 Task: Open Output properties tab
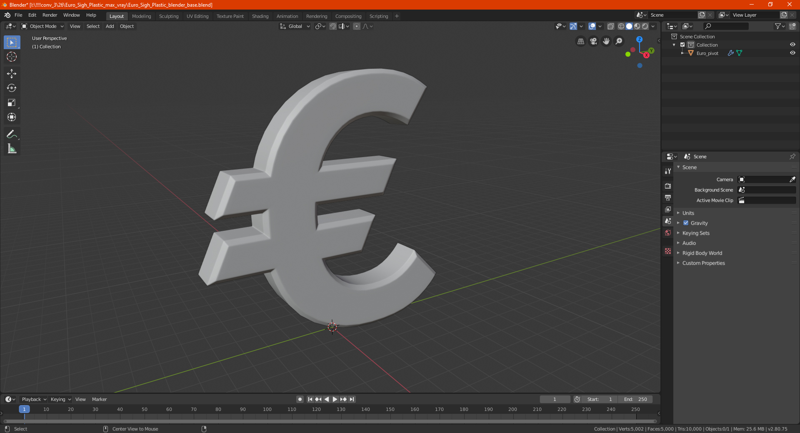[x=668, y=197]
